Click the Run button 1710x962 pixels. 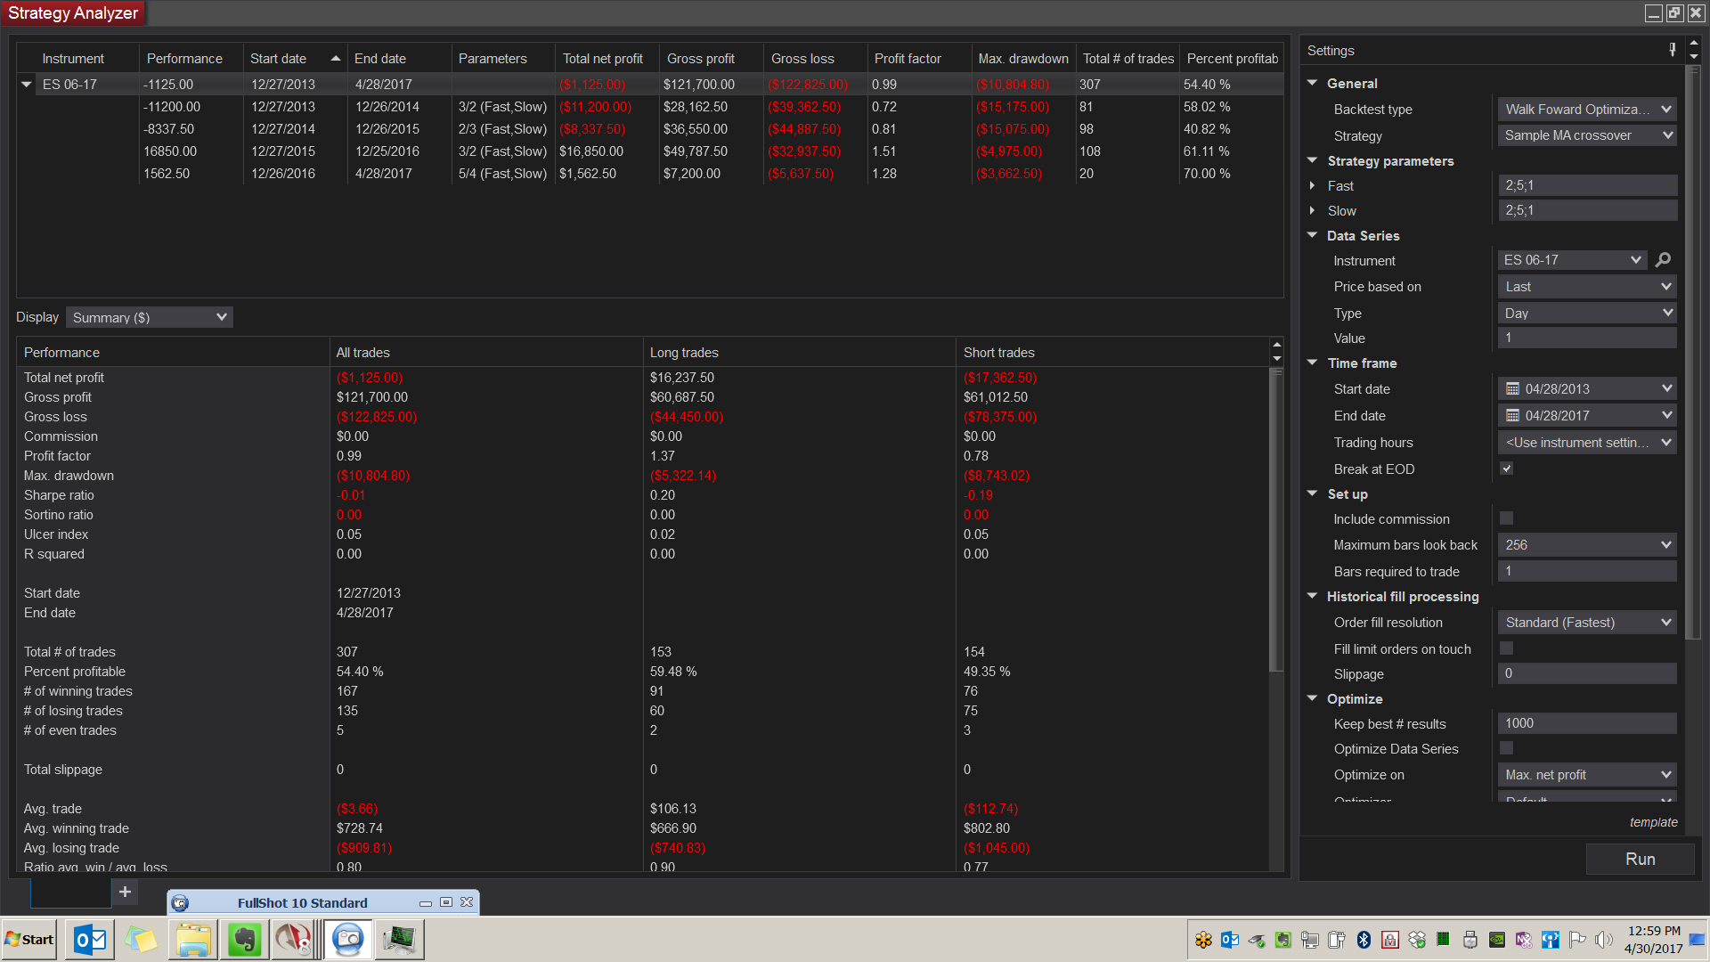pos(1640,860)
